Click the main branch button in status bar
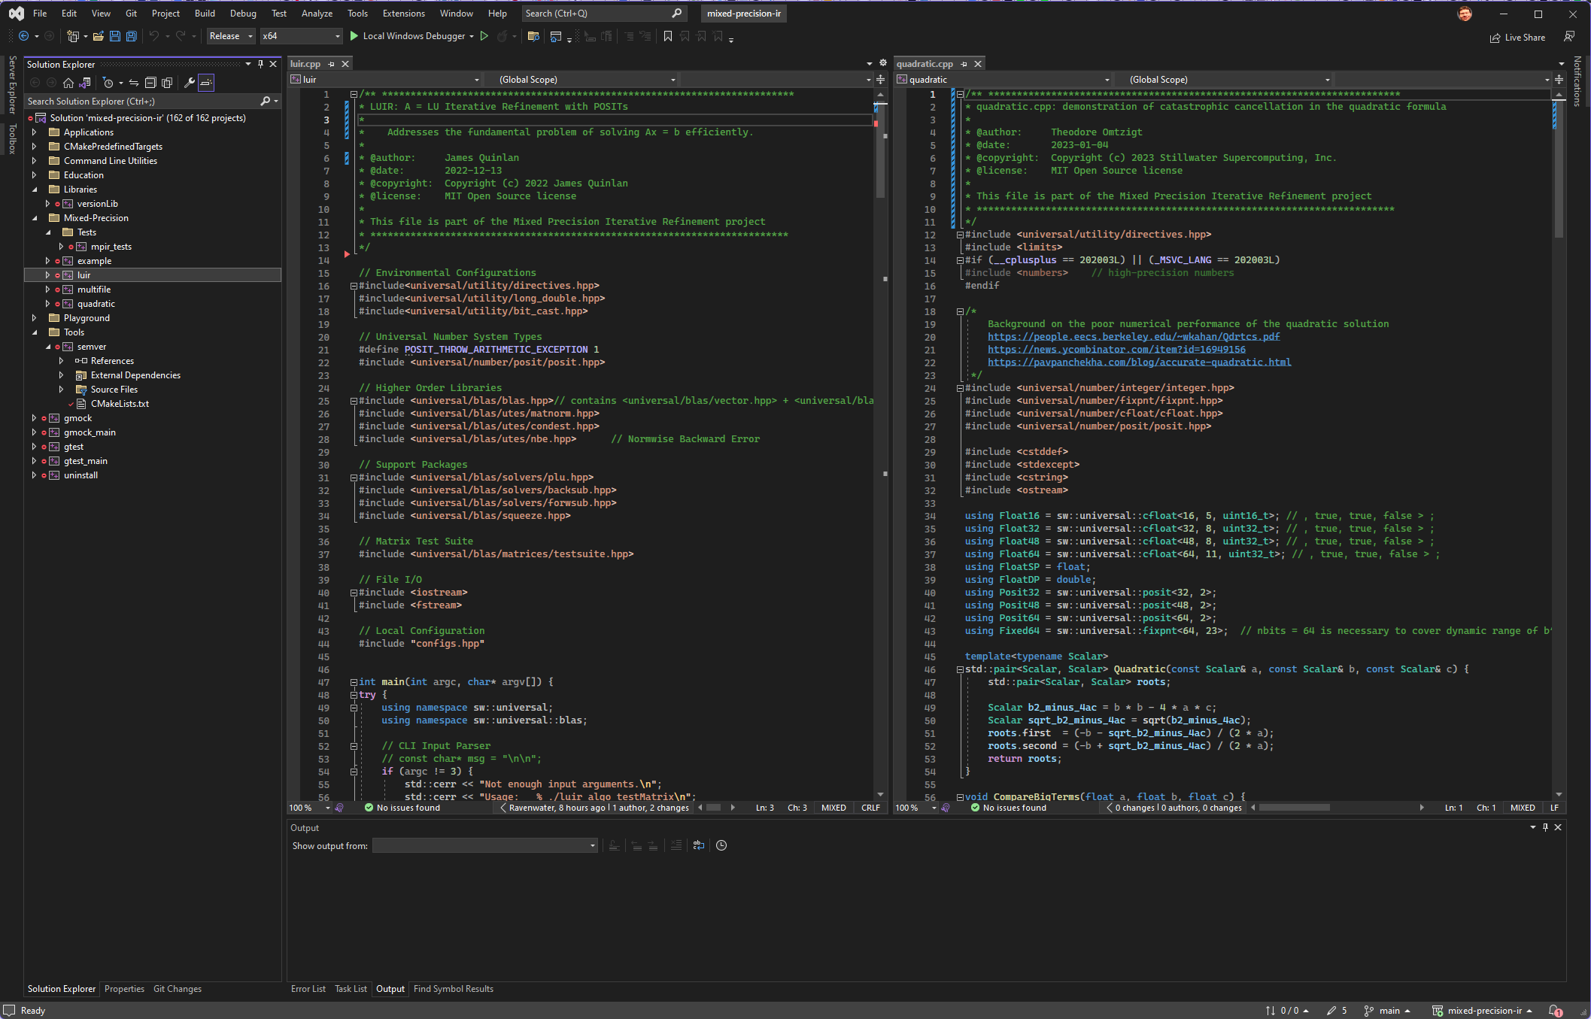Viewport: 1591px width, 1019px height. click(1388, 1011)
